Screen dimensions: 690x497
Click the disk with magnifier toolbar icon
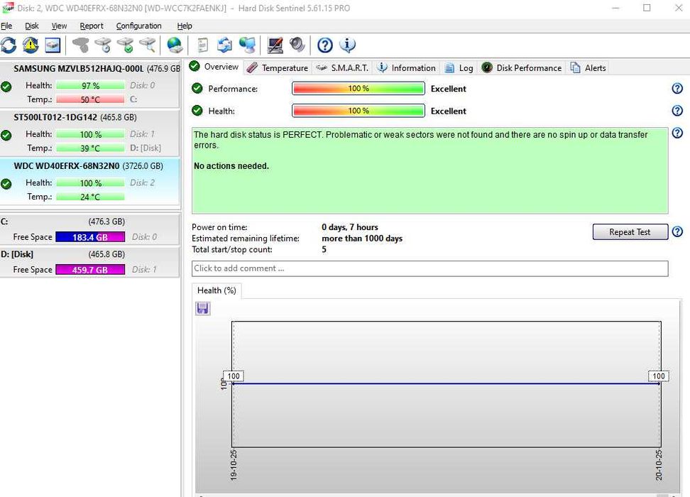click(148, 45)
